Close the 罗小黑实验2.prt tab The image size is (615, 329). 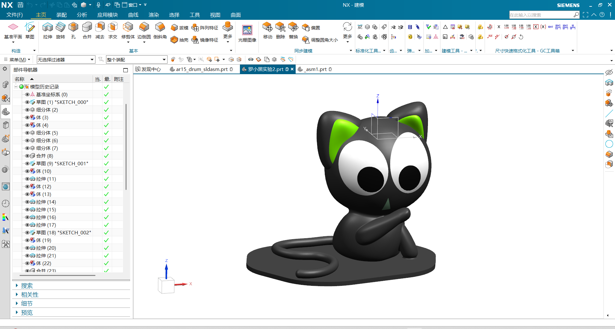click(292, 69)
